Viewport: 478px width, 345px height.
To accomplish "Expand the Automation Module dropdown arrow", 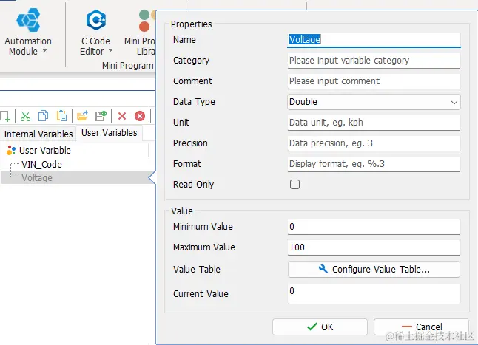I will pos(45,51).
